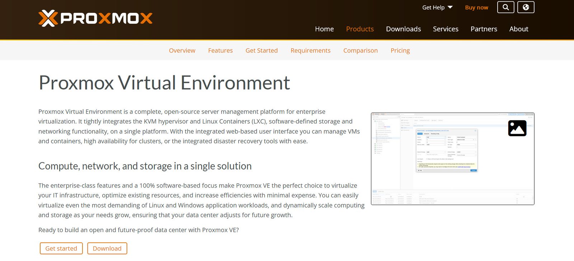Switch to the Get Started tab
Image resolution: width=574 pixels, height=261 pixels.
262,51
